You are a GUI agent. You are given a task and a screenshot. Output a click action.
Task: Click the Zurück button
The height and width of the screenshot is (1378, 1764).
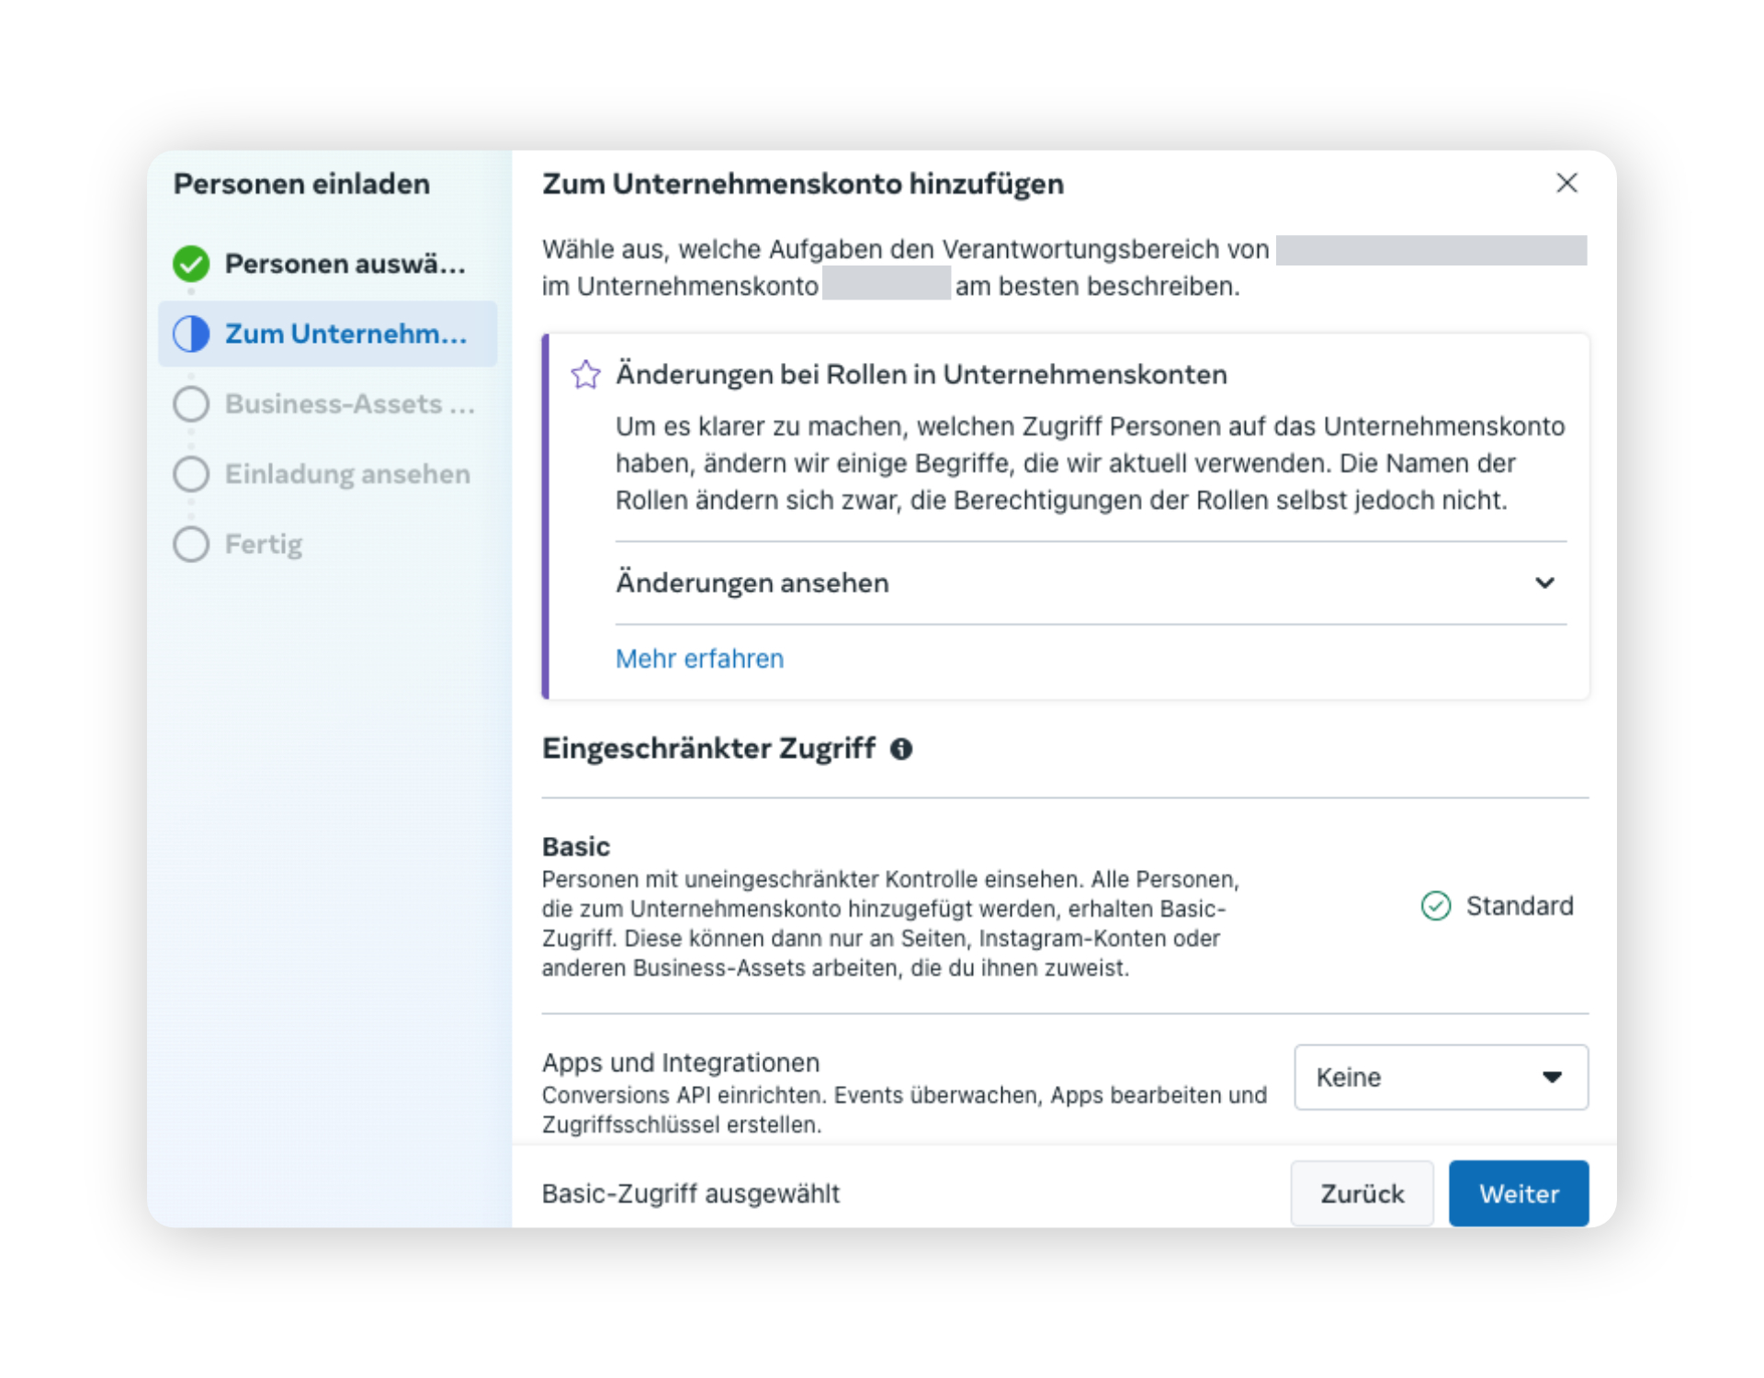click(1362, 1193)
